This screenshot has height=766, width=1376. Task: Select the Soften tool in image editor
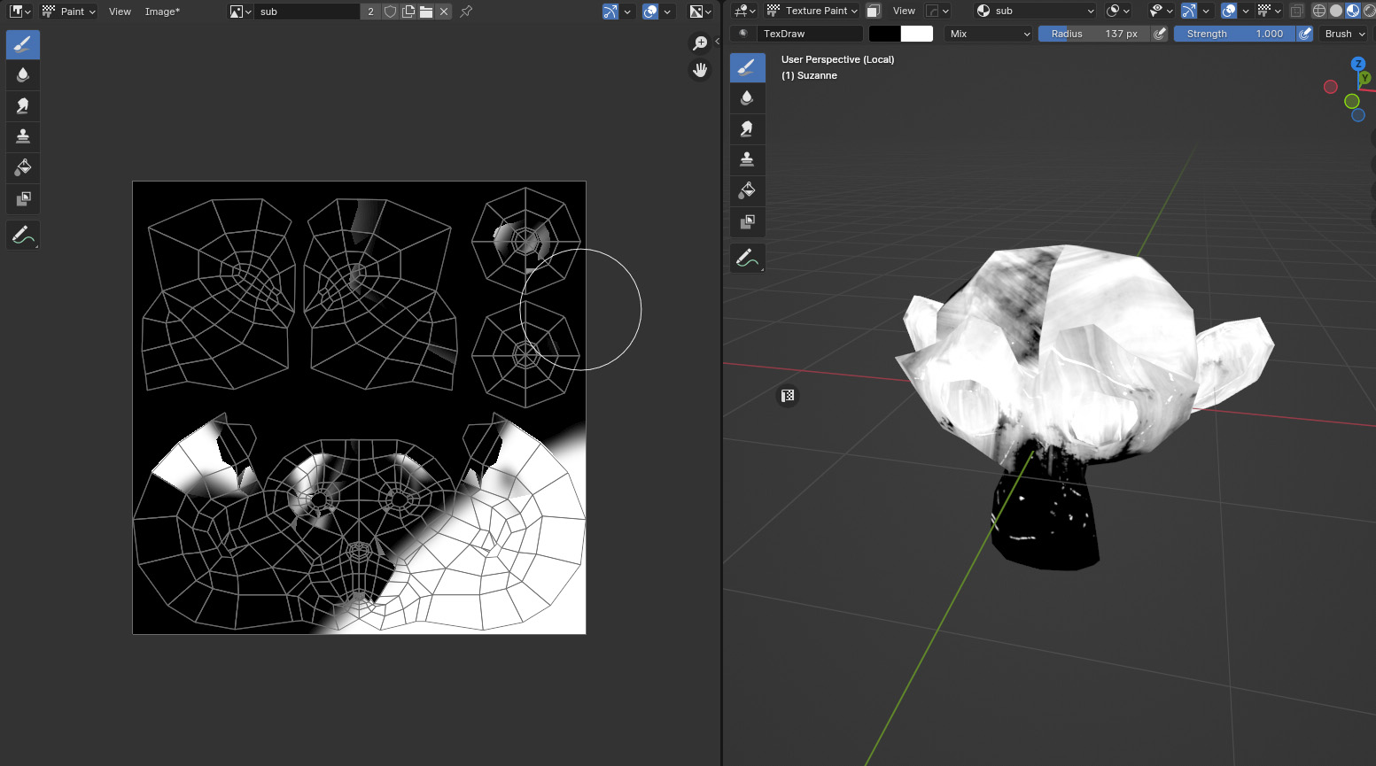coord(23,75)
